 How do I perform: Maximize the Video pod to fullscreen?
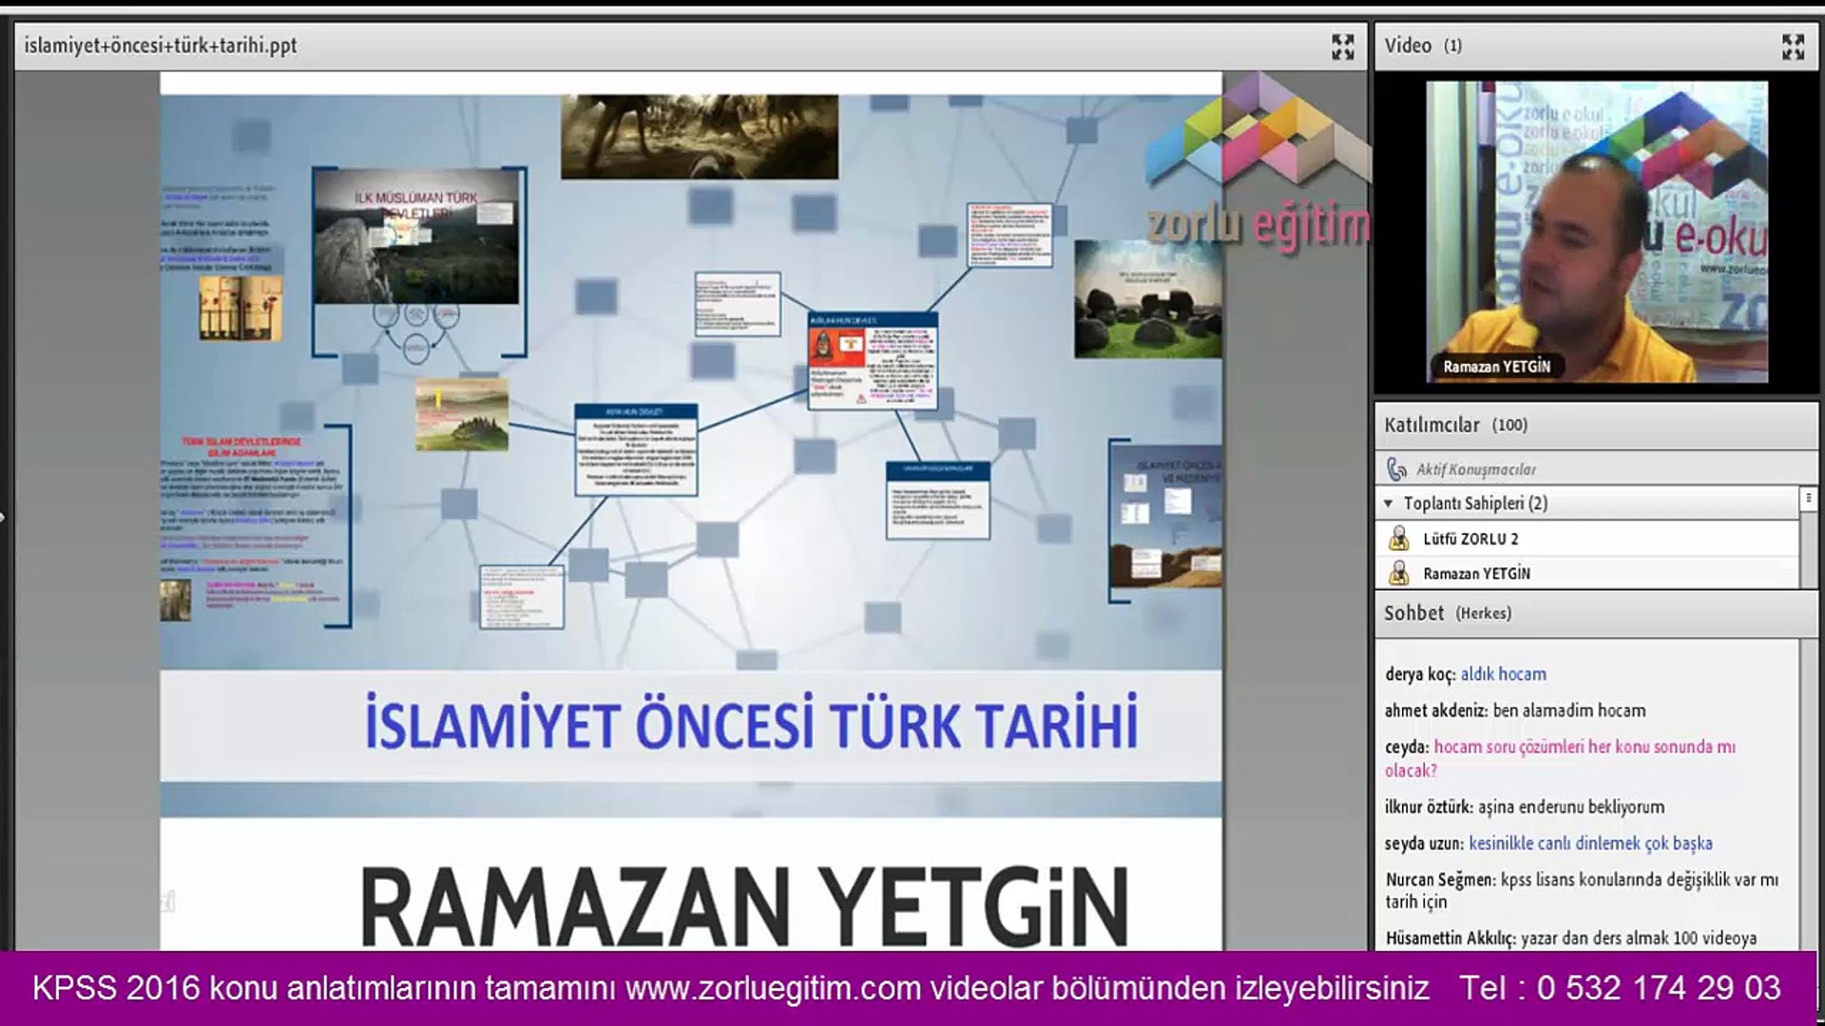pos(1793,47)
